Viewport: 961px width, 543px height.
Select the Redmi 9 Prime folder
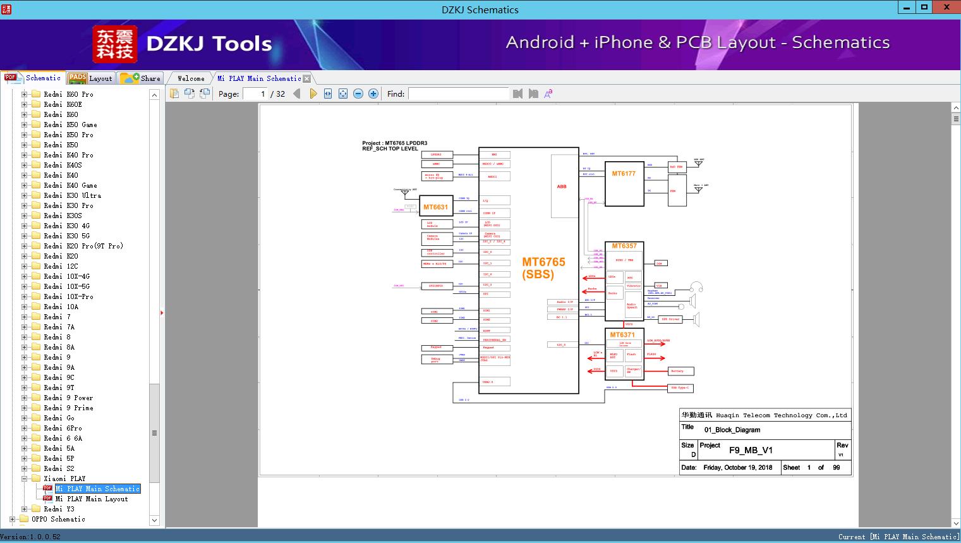pos(68,408)
